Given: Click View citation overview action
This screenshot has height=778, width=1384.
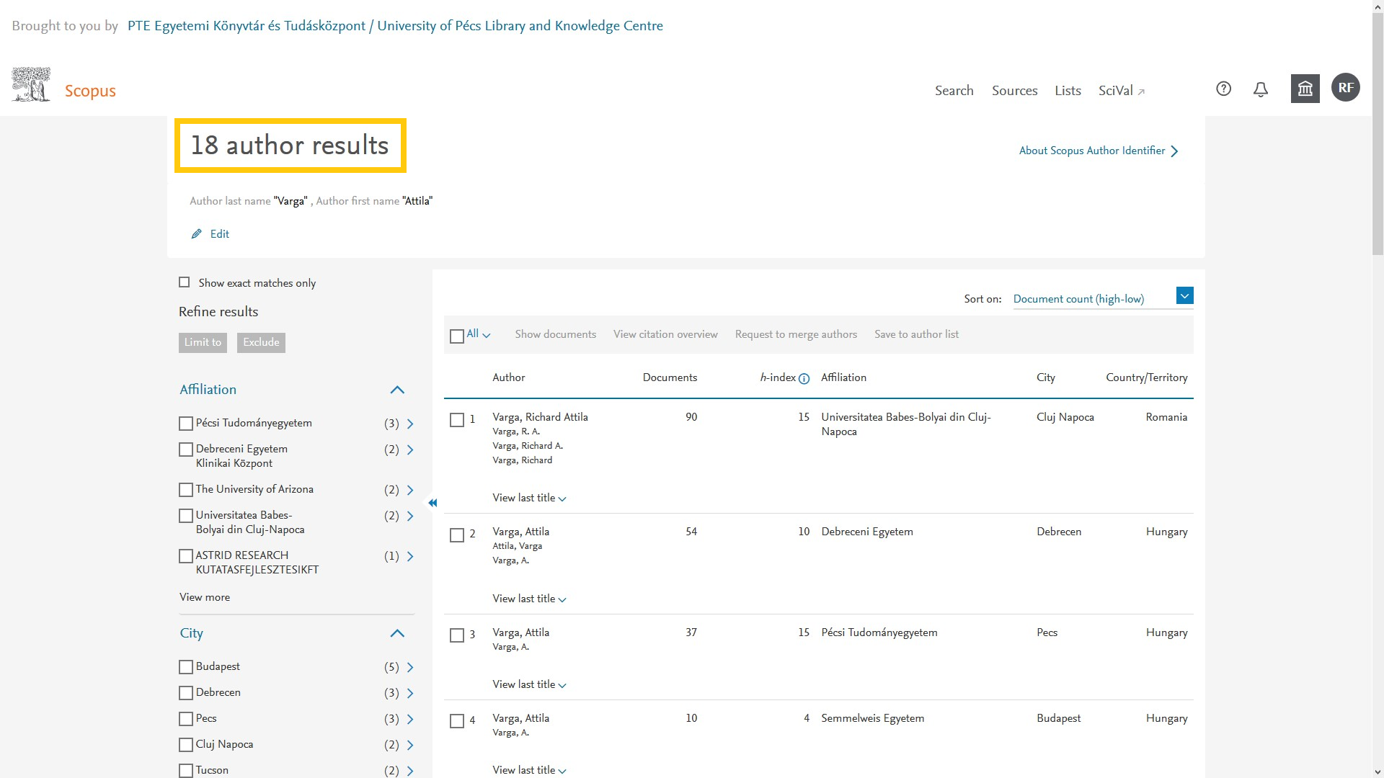Looking at the screenshot, I should [665, 334].
